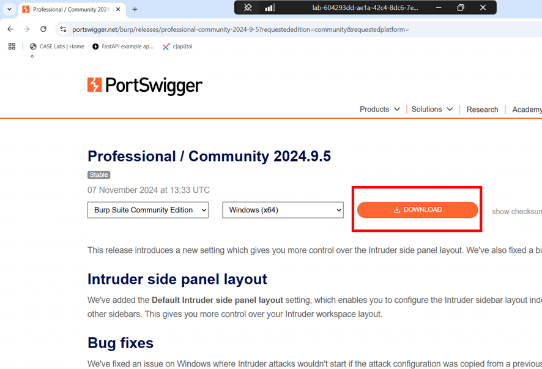542x369 pixels.
Task: Click the lab session name in connection bar
Action: click(365, 7)
